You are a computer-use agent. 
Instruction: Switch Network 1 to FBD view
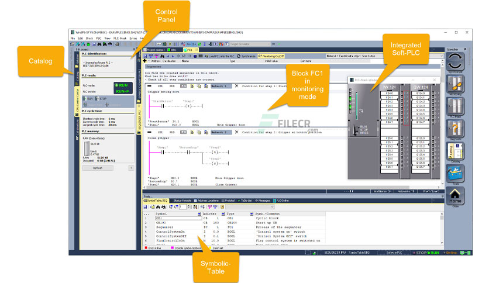coord(172,86)
